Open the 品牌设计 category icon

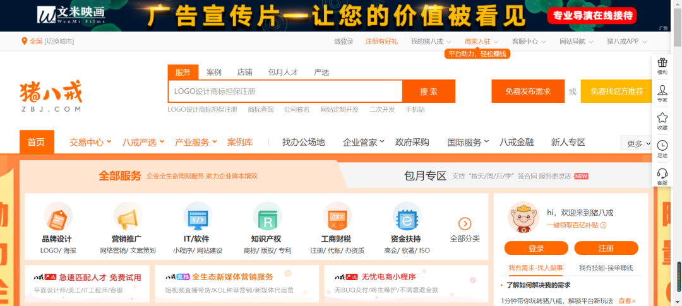(58, 216)
